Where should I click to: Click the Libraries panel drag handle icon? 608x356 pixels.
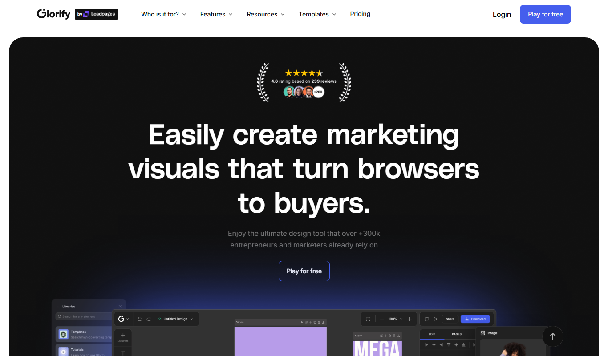(57, 306)
